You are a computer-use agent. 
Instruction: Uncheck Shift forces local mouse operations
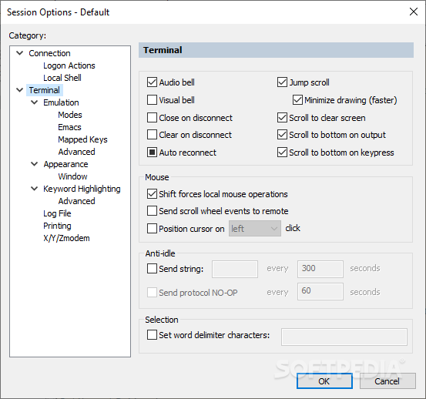[x=152, y=194]
